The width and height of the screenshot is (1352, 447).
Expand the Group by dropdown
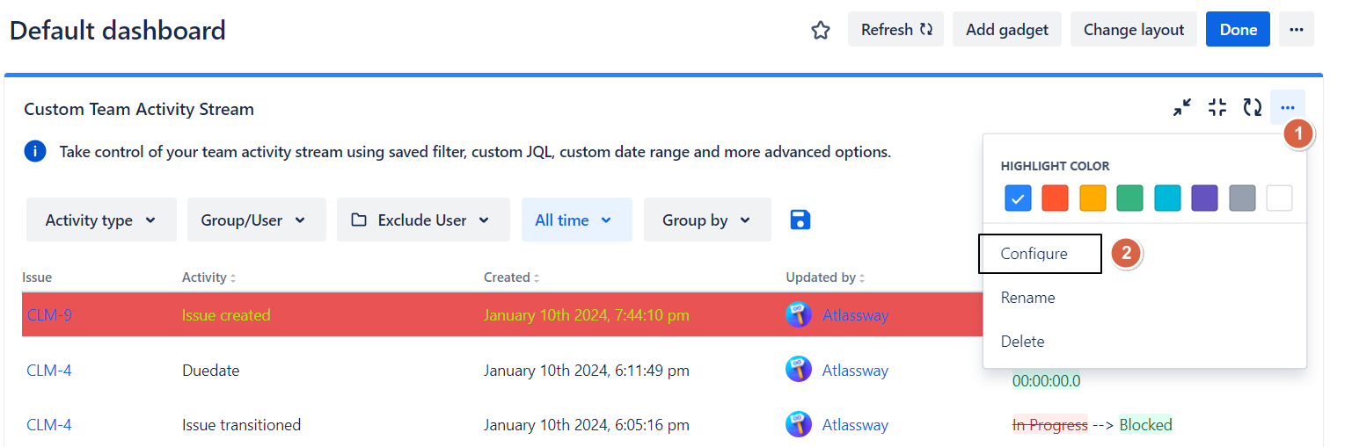pos(707,220)
